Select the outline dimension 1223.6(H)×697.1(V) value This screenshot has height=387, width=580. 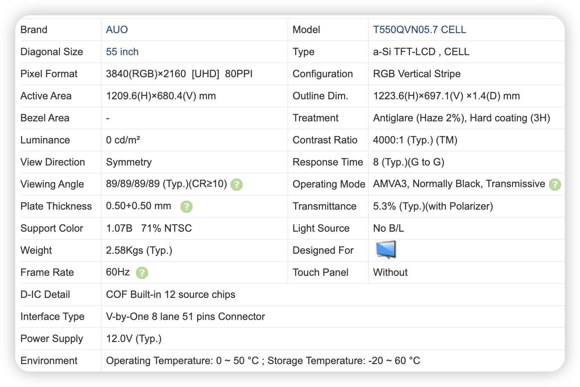[x=446, y=96]
